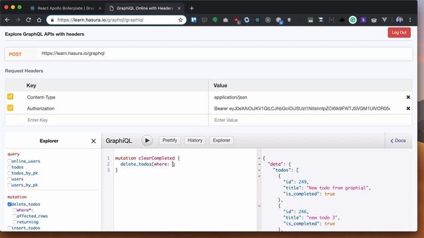Uncheck the Content-Type header checkbox
This screenshot has height=238, width=424.
click(x=11, y=97)
